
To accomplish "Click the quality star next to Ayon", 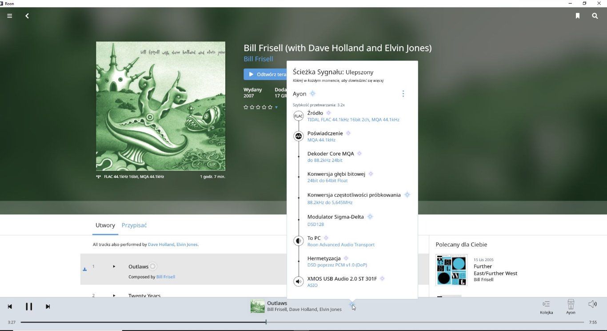I will 313,93.
